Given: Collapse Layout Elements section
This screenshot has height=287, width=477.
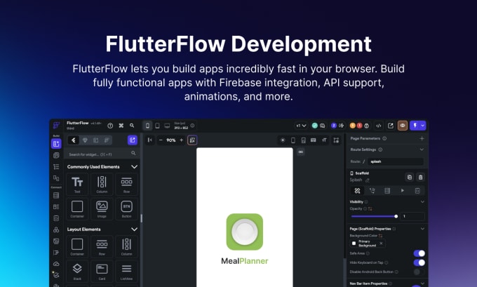Looking at the screenshot, I should (134, 229).
